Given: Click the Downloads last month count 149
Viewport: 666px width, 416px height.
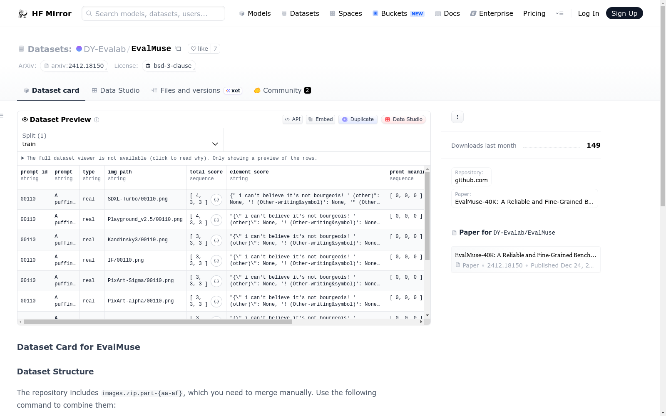Looking at the screenshot, I should 594,145.
